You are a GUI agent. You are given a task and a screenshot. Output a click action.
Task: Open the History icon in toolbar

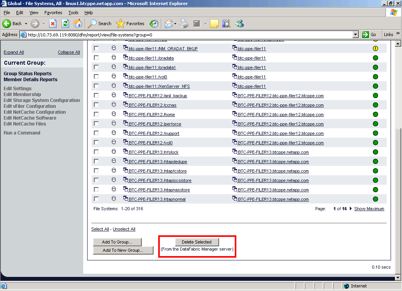point(154,24)
